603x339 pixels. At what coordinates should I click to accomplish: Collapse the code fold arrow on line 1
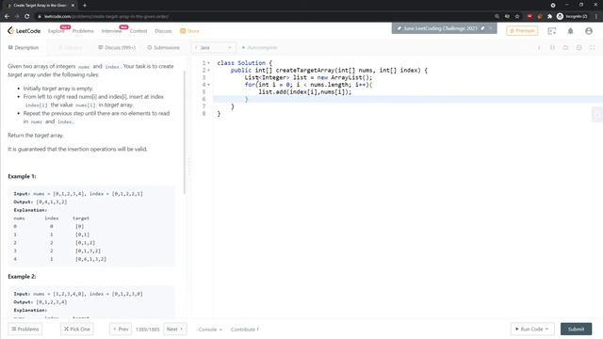point(209,63)
